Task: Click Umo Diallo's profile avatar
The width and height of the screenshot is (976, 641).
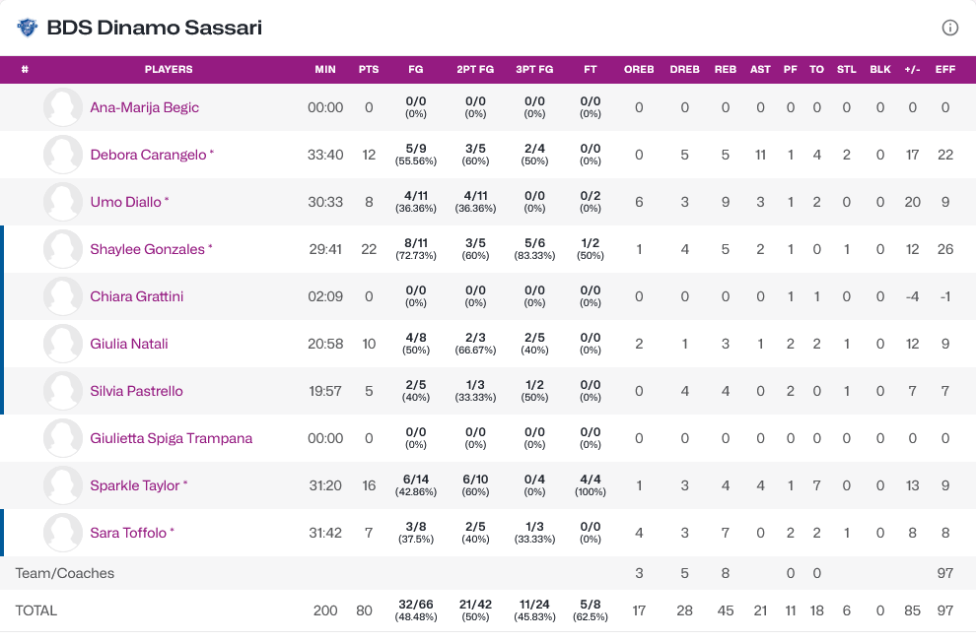Action: click(63, 202)
